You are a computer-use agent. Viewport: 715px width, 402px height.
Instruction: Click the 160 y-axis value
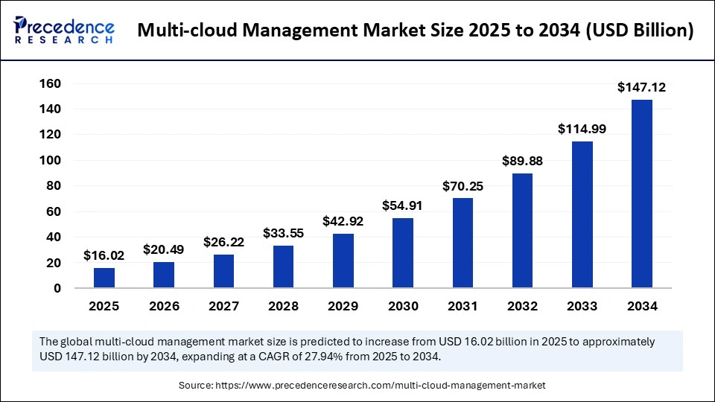[x=50, y=84]
